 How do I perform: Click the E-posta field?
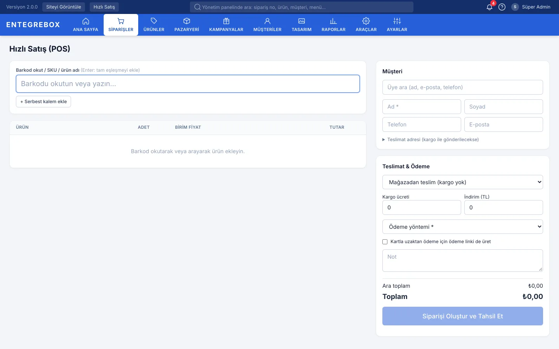click(503, 124)
